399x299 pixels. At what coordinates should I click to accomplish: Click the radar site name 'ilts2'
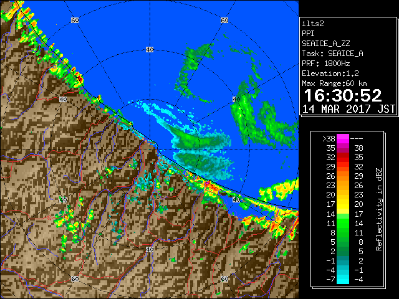pyautogui.click(x=313, y=24)
